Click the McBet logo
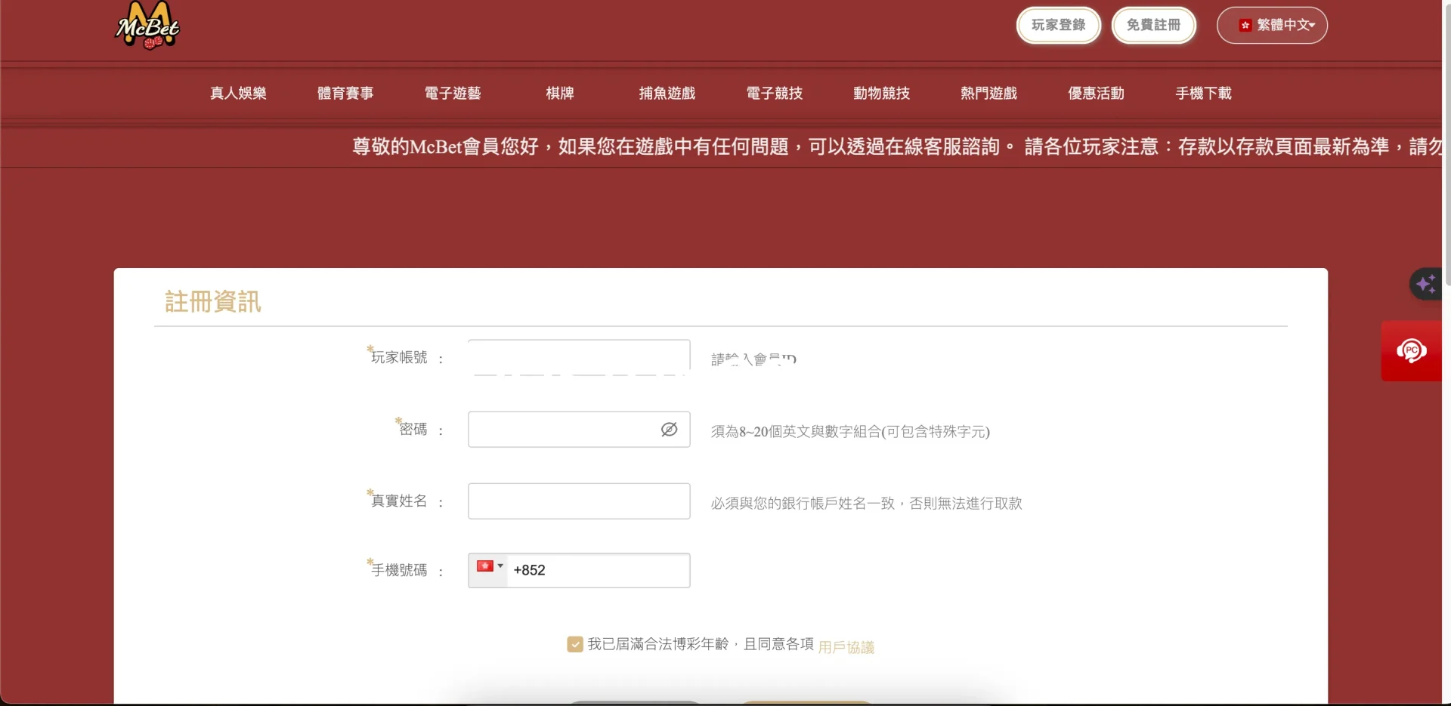This screenshot has height=706, width=1451. tap(147, 26)
